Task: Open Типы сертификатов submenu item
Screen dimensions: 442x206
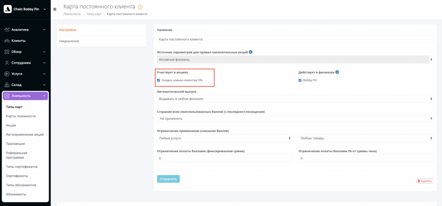Action: point(22,167)
